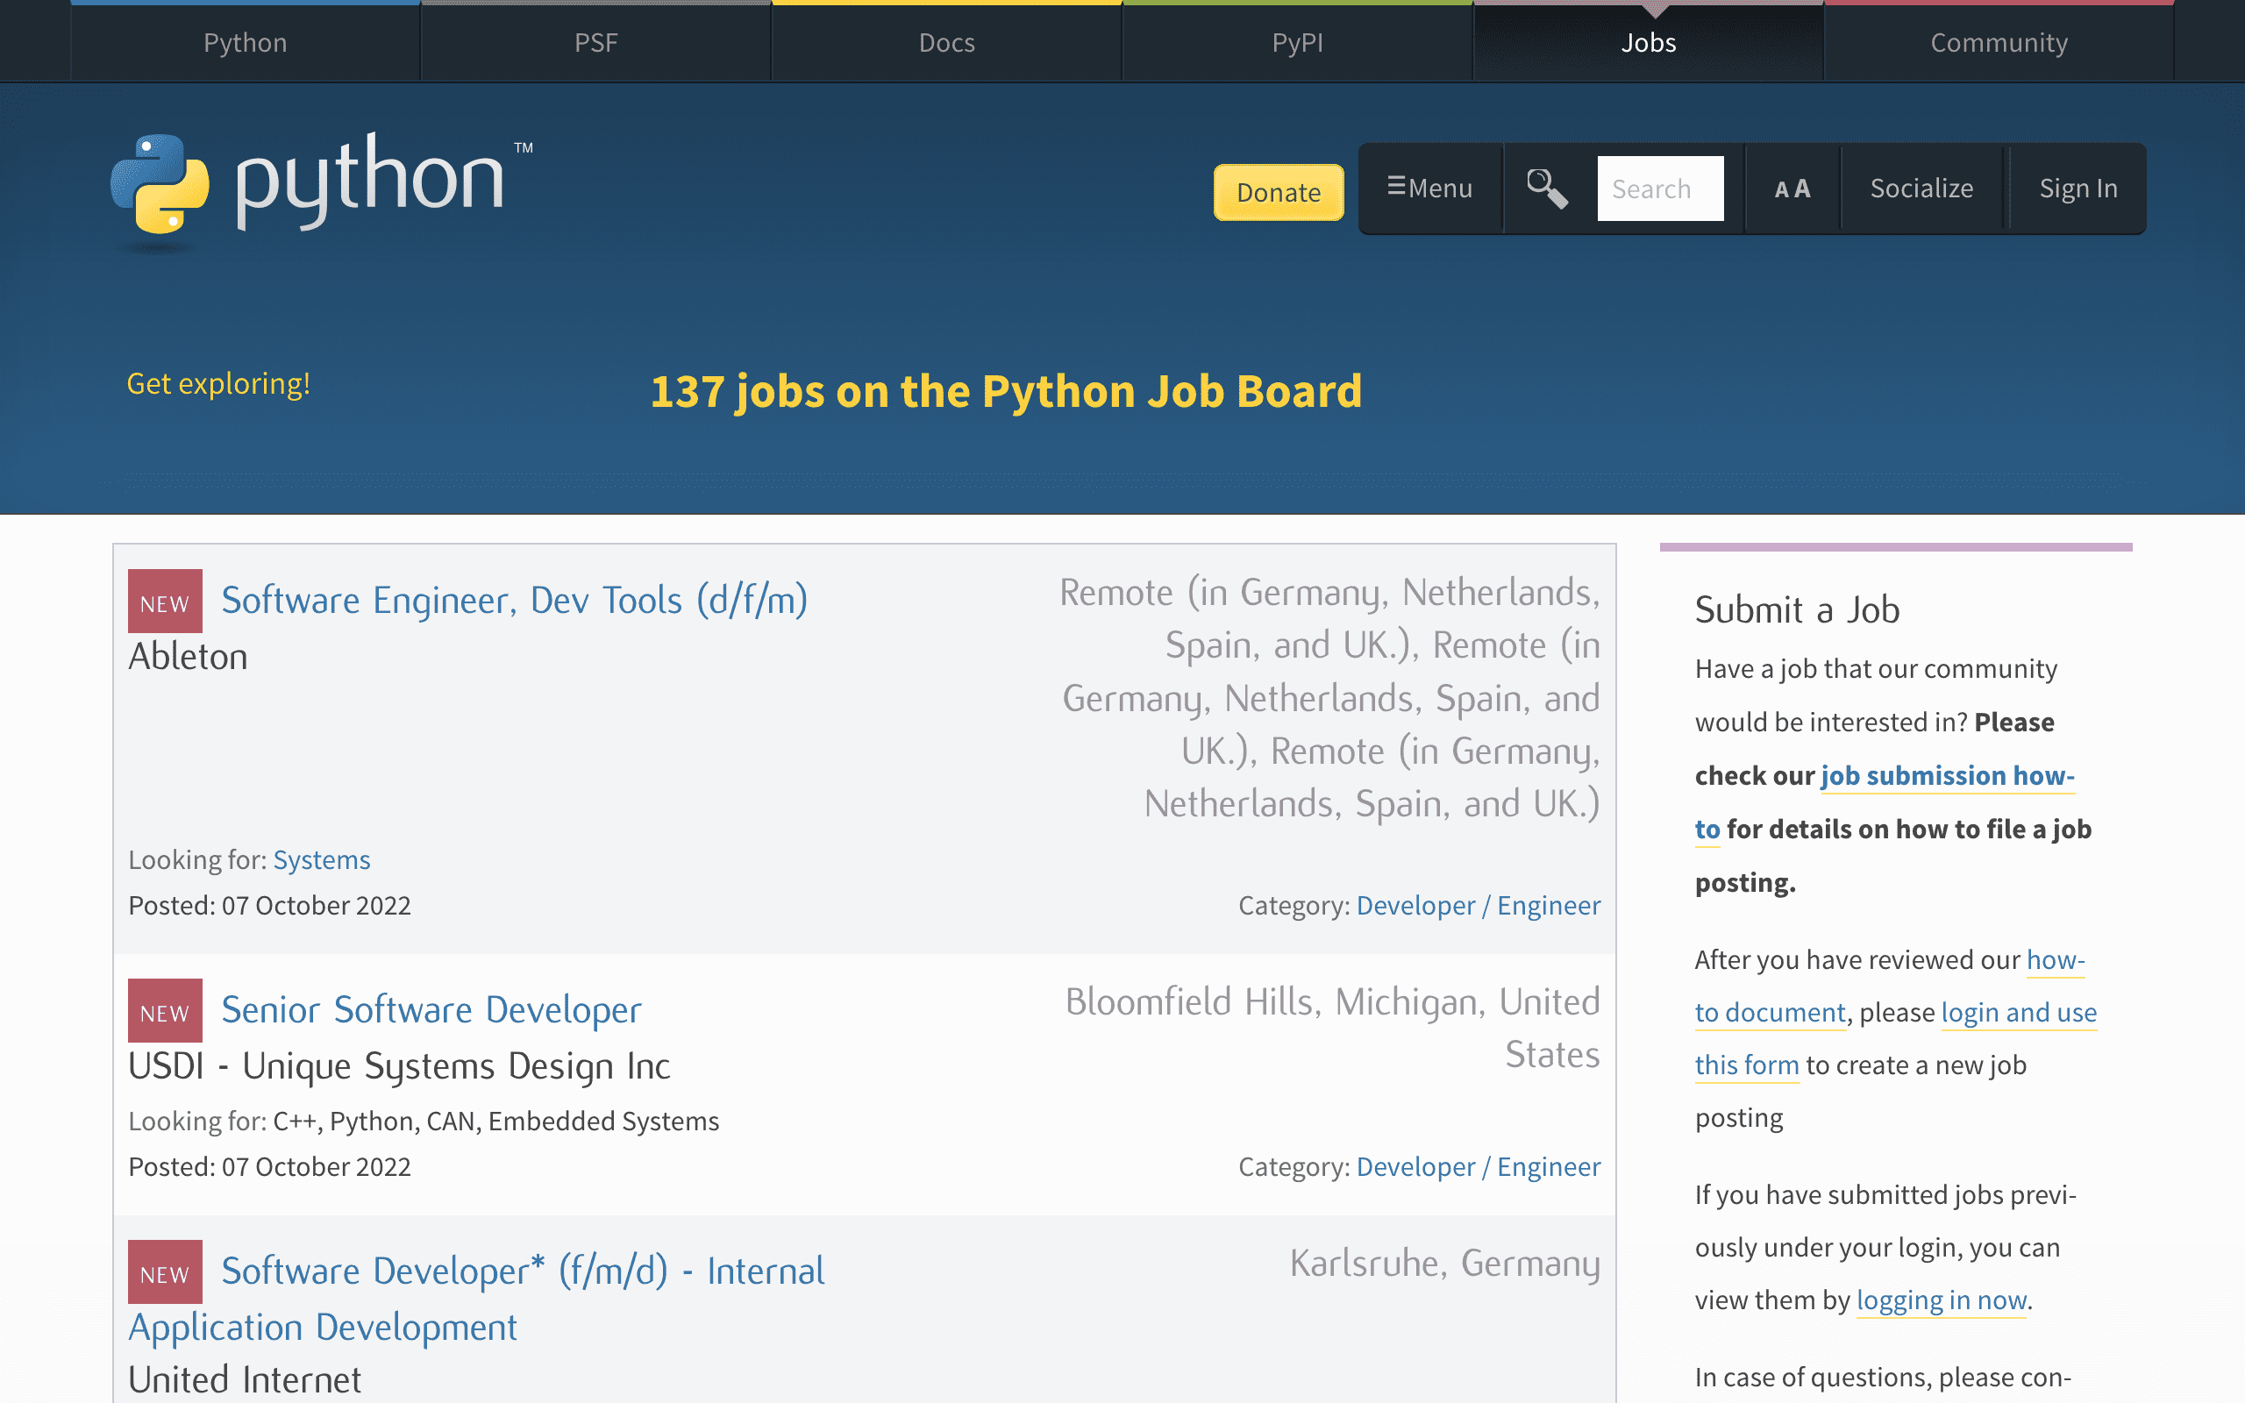Click the larger A to enlarge text
Screen dimensions: 2245x1403
[1803, 189]
